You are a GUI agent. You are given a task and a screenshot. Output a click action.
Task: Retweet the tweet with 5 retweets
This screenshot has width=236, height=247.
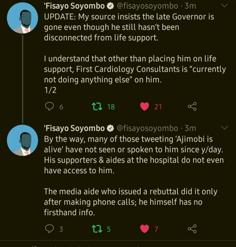coord(97,229)
